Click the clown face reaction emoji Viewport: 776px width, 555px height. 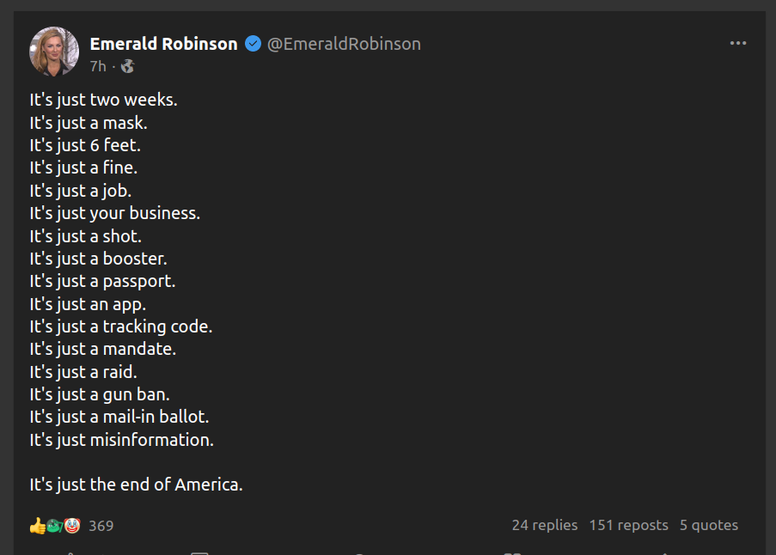[72, 525]
